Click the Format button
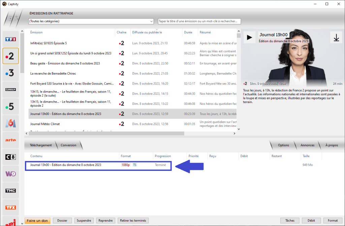345x226 pixels. tap(333, 221)
